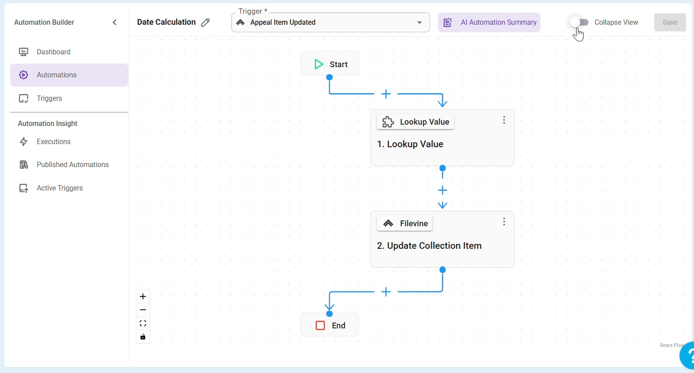Viewport: 694px width, 373px height.
Task: Click the Appeal Item Updated trigger field
Action: 331,23
